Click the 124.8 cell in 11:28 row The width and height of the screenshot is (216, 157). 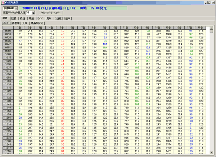[x=168, y=94]
